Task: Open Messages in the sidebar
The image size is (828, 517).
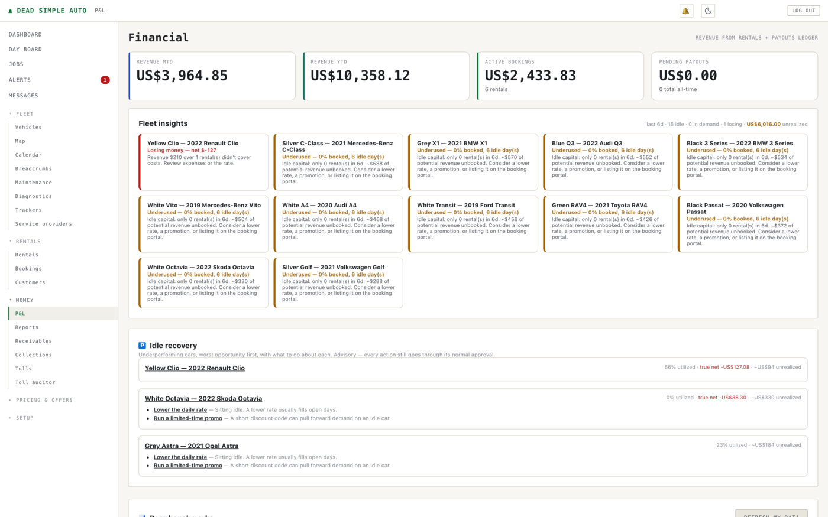Action: [59, 96]
